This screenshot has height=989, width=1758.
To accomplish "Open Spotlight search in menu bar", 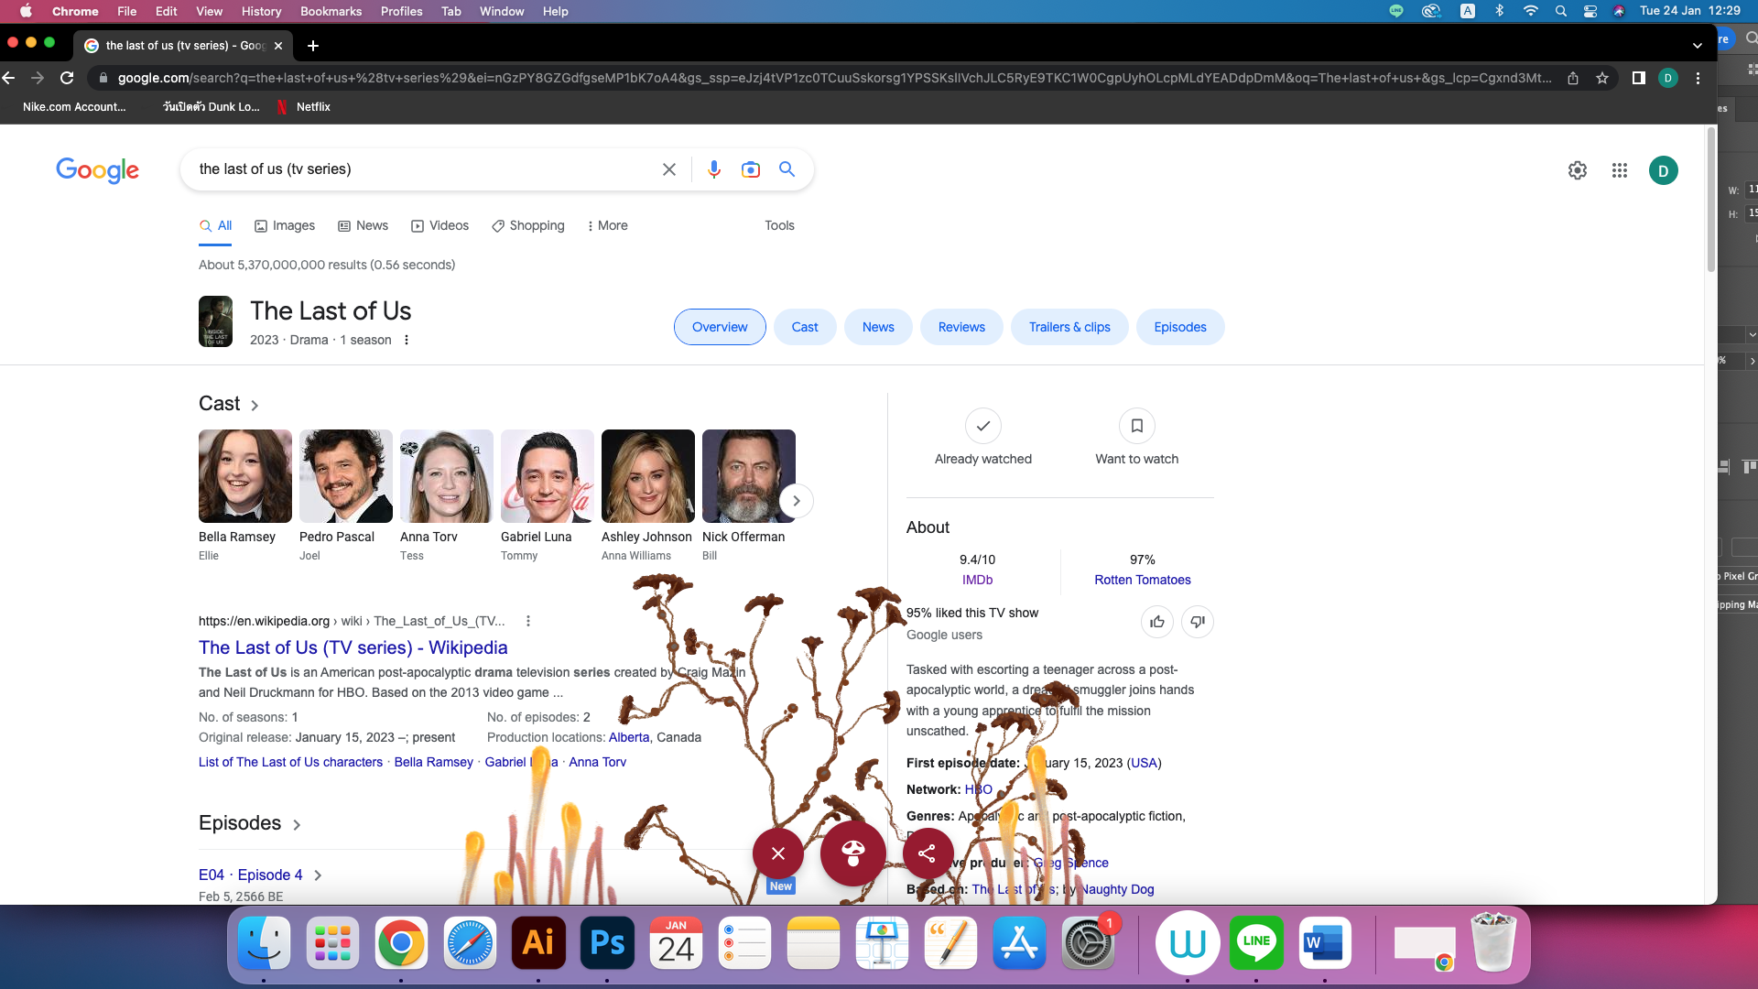I will tap(1560, 11).
